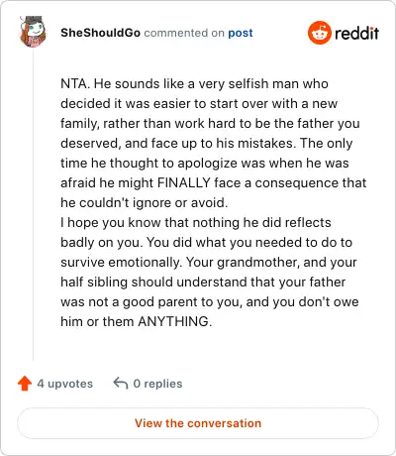Follow the blue "post" link
This screenshot has height=456, width=396.
[241, 33]
